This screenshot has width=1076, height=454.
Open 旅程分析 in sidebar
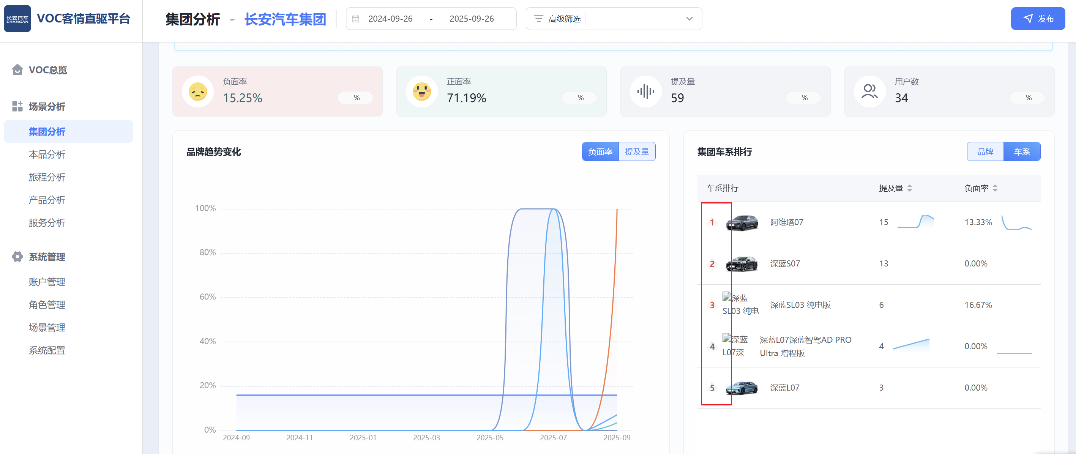(47, 177)
